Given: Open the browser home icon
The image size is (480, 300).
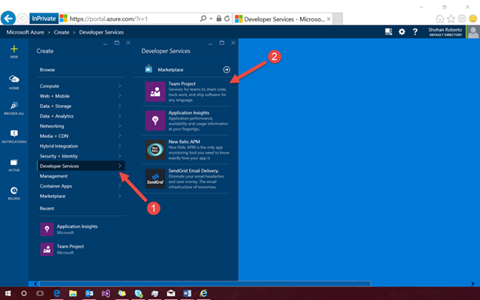Looking at the screenshot, I should (439, 19).
